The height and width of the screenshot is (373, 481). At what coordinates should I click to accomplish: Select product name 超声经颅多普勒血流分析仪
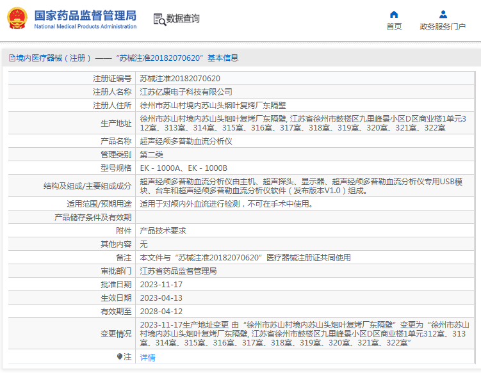[x=186, y=141]
